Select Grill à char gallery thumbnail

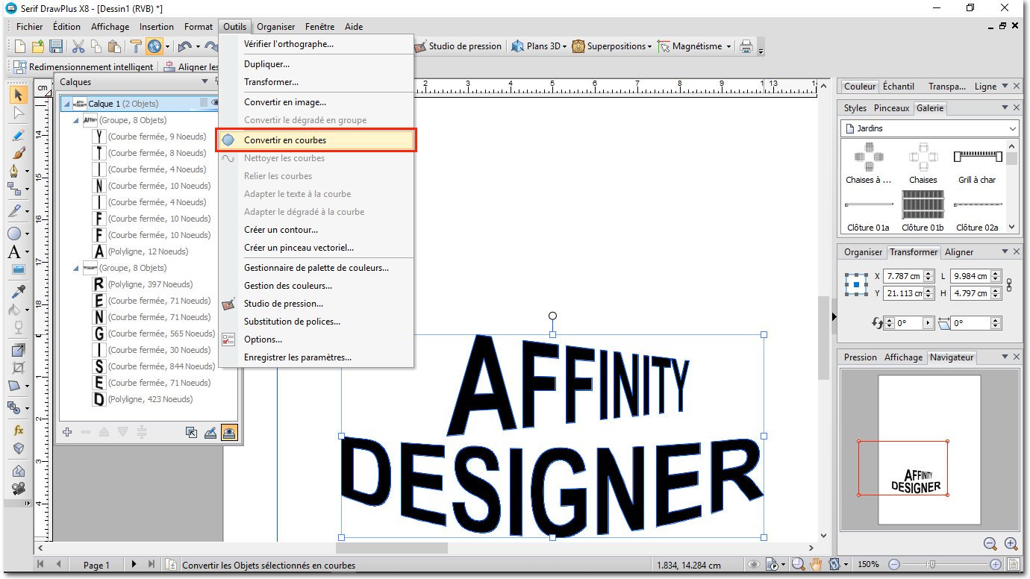pyautogui.click(x=977, y=164)
